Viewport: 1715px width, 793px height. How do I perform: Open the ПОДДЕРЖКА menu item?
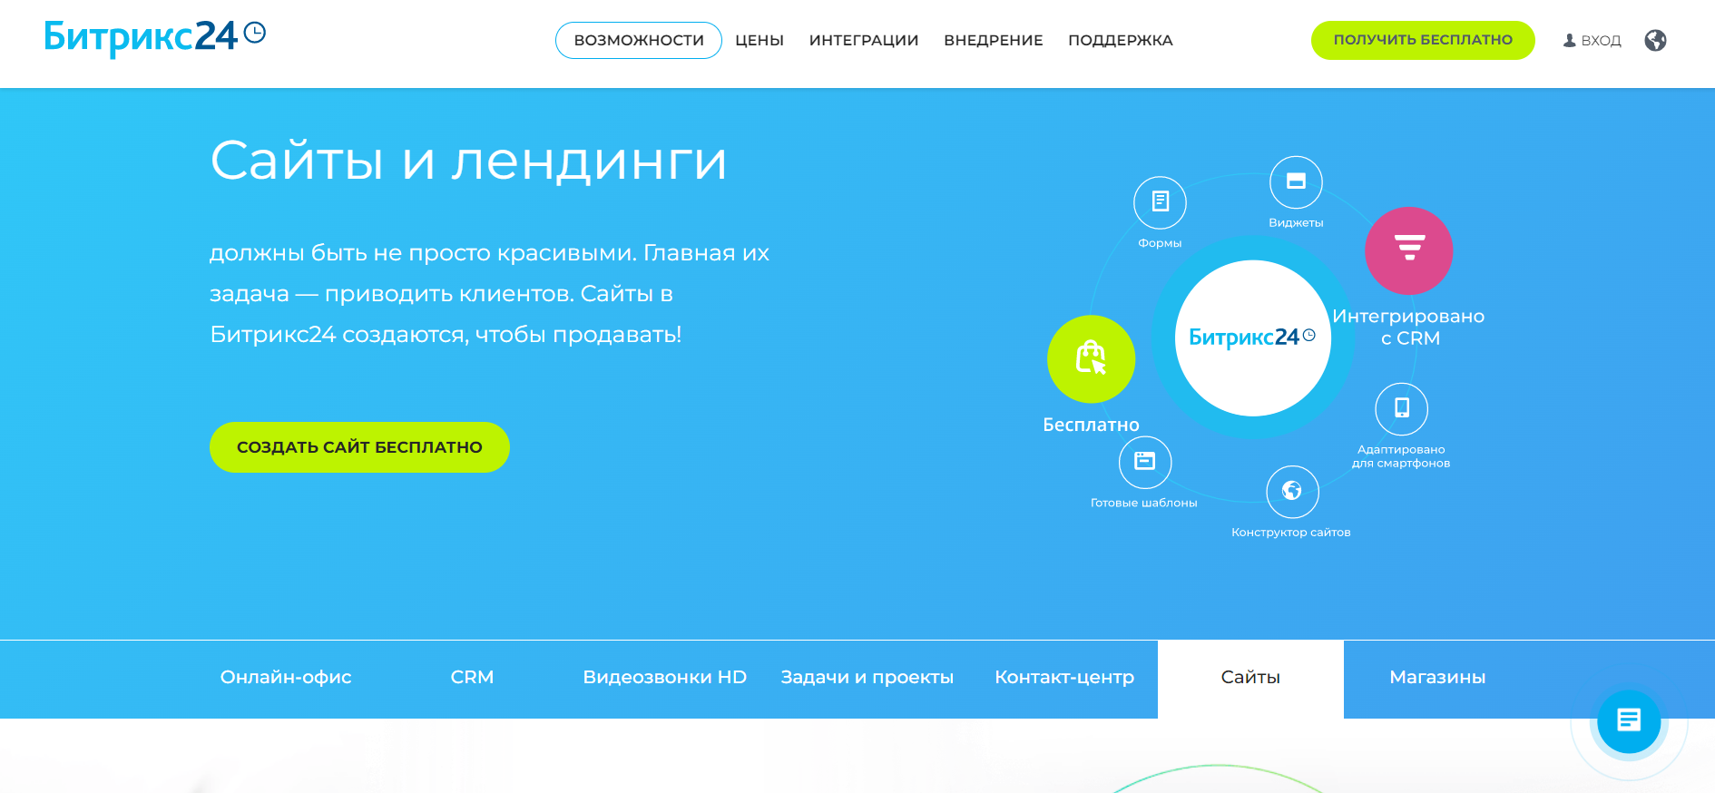[1121, 40]
